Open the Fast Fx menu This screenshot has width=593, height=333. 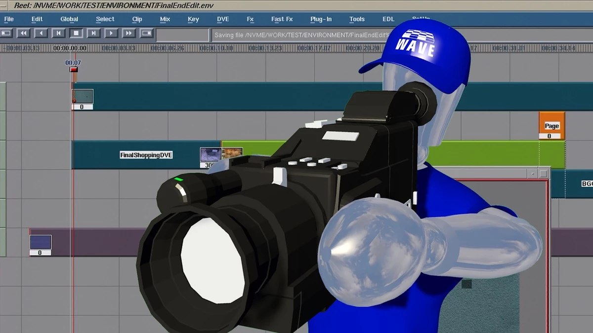[282, 19]
